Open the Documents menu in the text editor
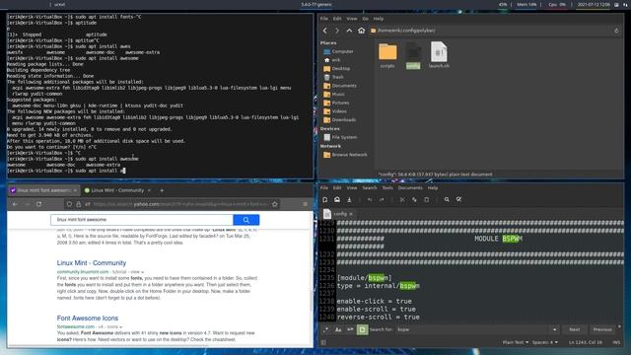 pos(410,188)
